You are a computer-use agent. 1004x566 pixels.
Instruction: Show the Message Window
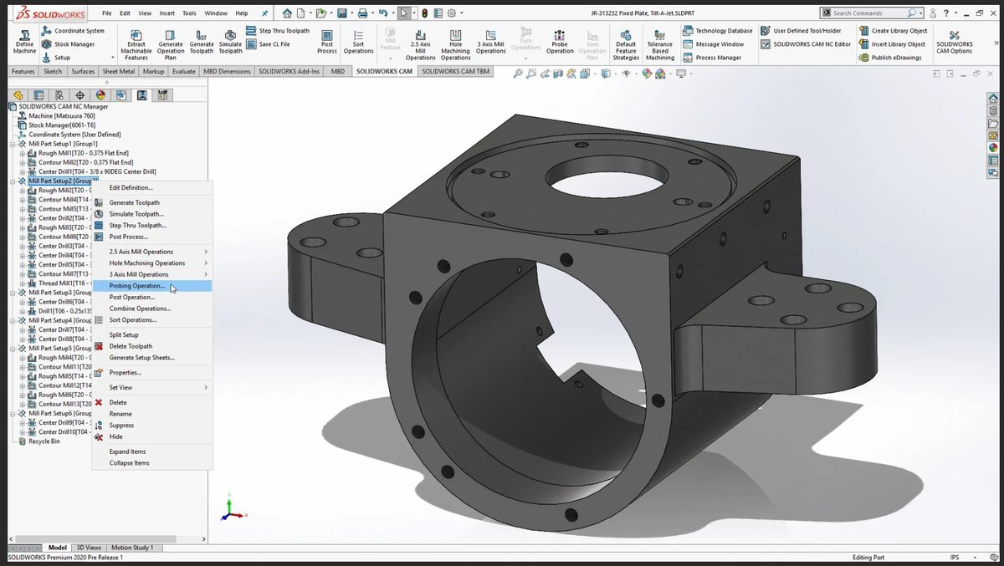(713, 44)
